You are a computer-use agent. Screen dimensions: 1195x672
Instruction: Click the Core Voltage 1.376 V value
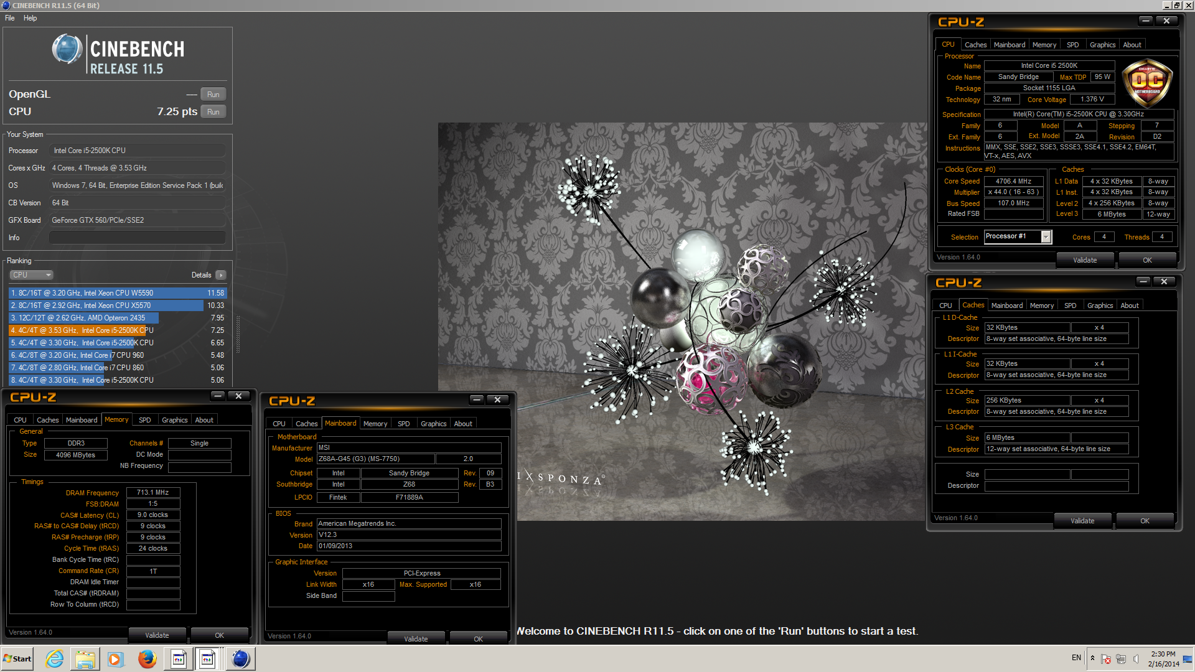pyautogui.click(x=1092, y=100)
